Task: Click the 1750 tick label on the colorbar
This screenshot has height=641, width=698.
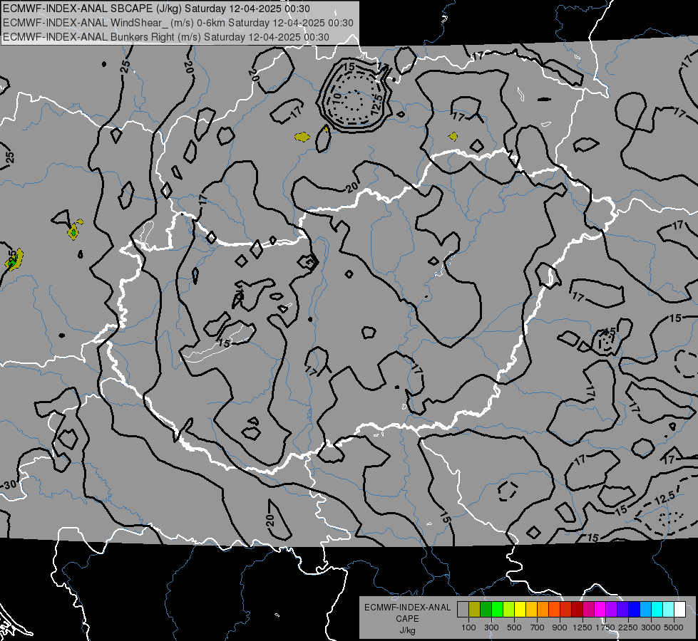Action: pyautogui.click(x=605, y=627)
